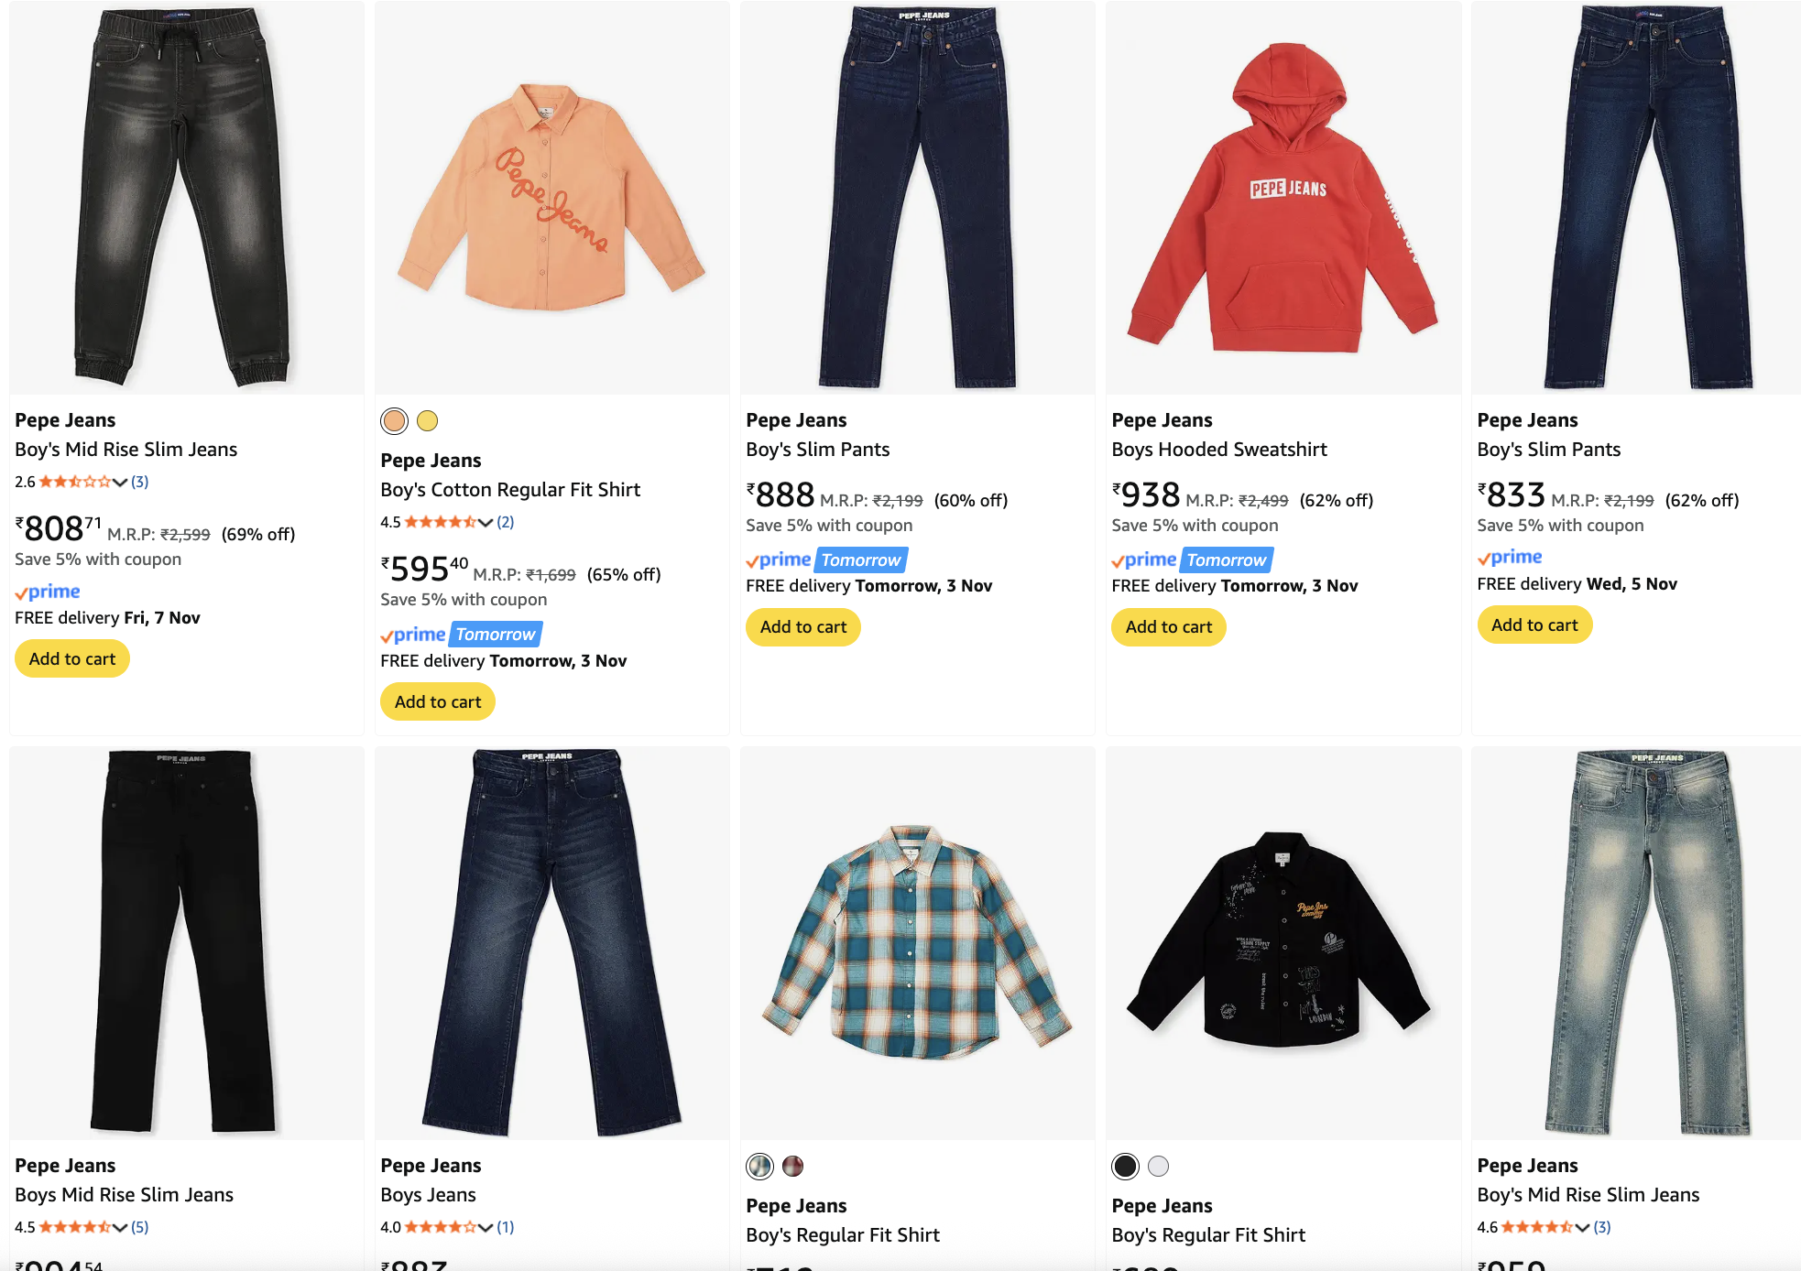Pick the blue plaid swatch for the checked shirt
Screen dimensions: 1801x1271
coord(759,1166)
